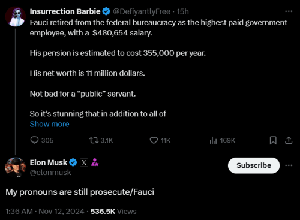Open three-dot menu next to Subscribe
Viewport: 300px width, 220px height.
[289, 165]
